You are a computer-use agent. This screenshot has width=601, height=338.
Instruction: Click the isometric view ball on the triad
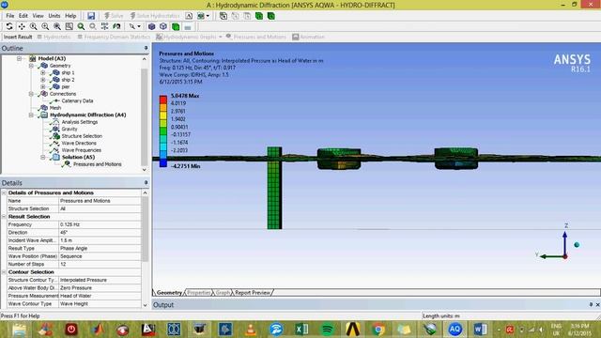coord(577,244)
